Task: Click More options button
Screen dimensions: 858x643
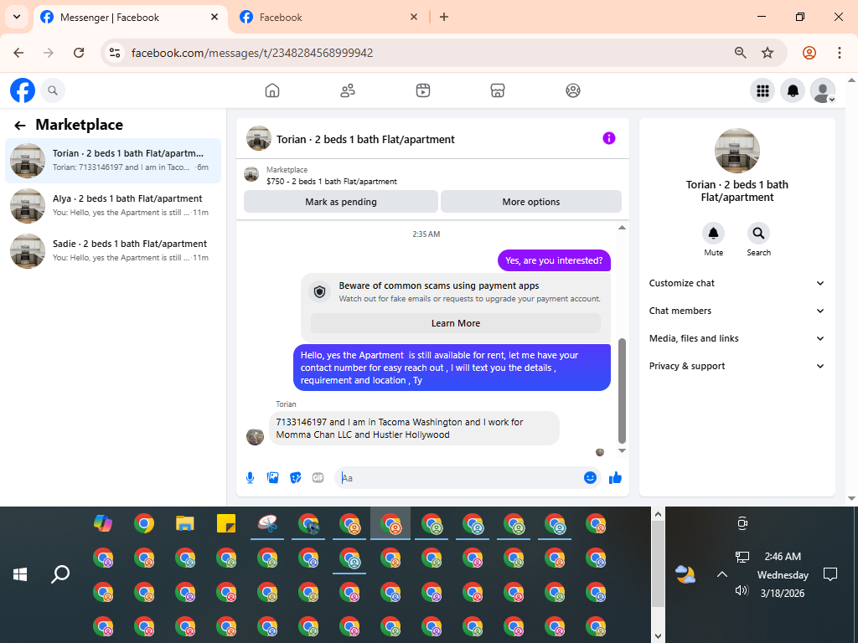Action: 530,202
